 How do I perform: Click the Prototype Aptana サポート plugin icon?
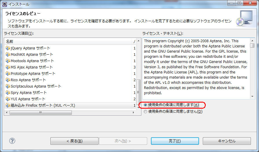tap(8, 74)
